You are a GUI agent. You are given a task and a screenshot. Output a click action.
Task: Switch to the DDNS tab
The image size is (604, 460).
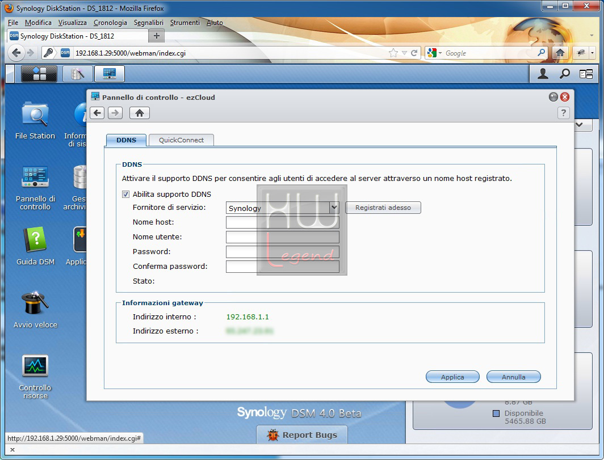pyautogui.click(x=127, y=140)
